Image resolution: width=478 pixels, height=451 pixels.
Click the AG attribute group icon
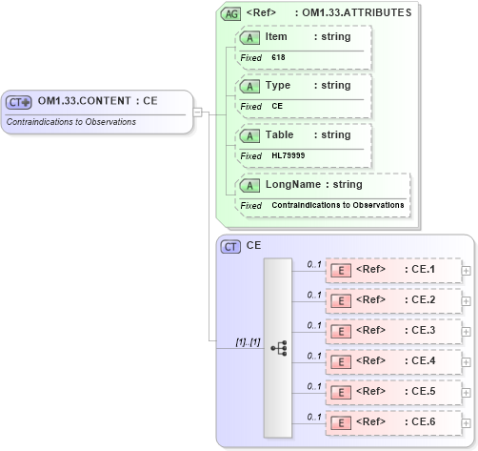[230, 14]
